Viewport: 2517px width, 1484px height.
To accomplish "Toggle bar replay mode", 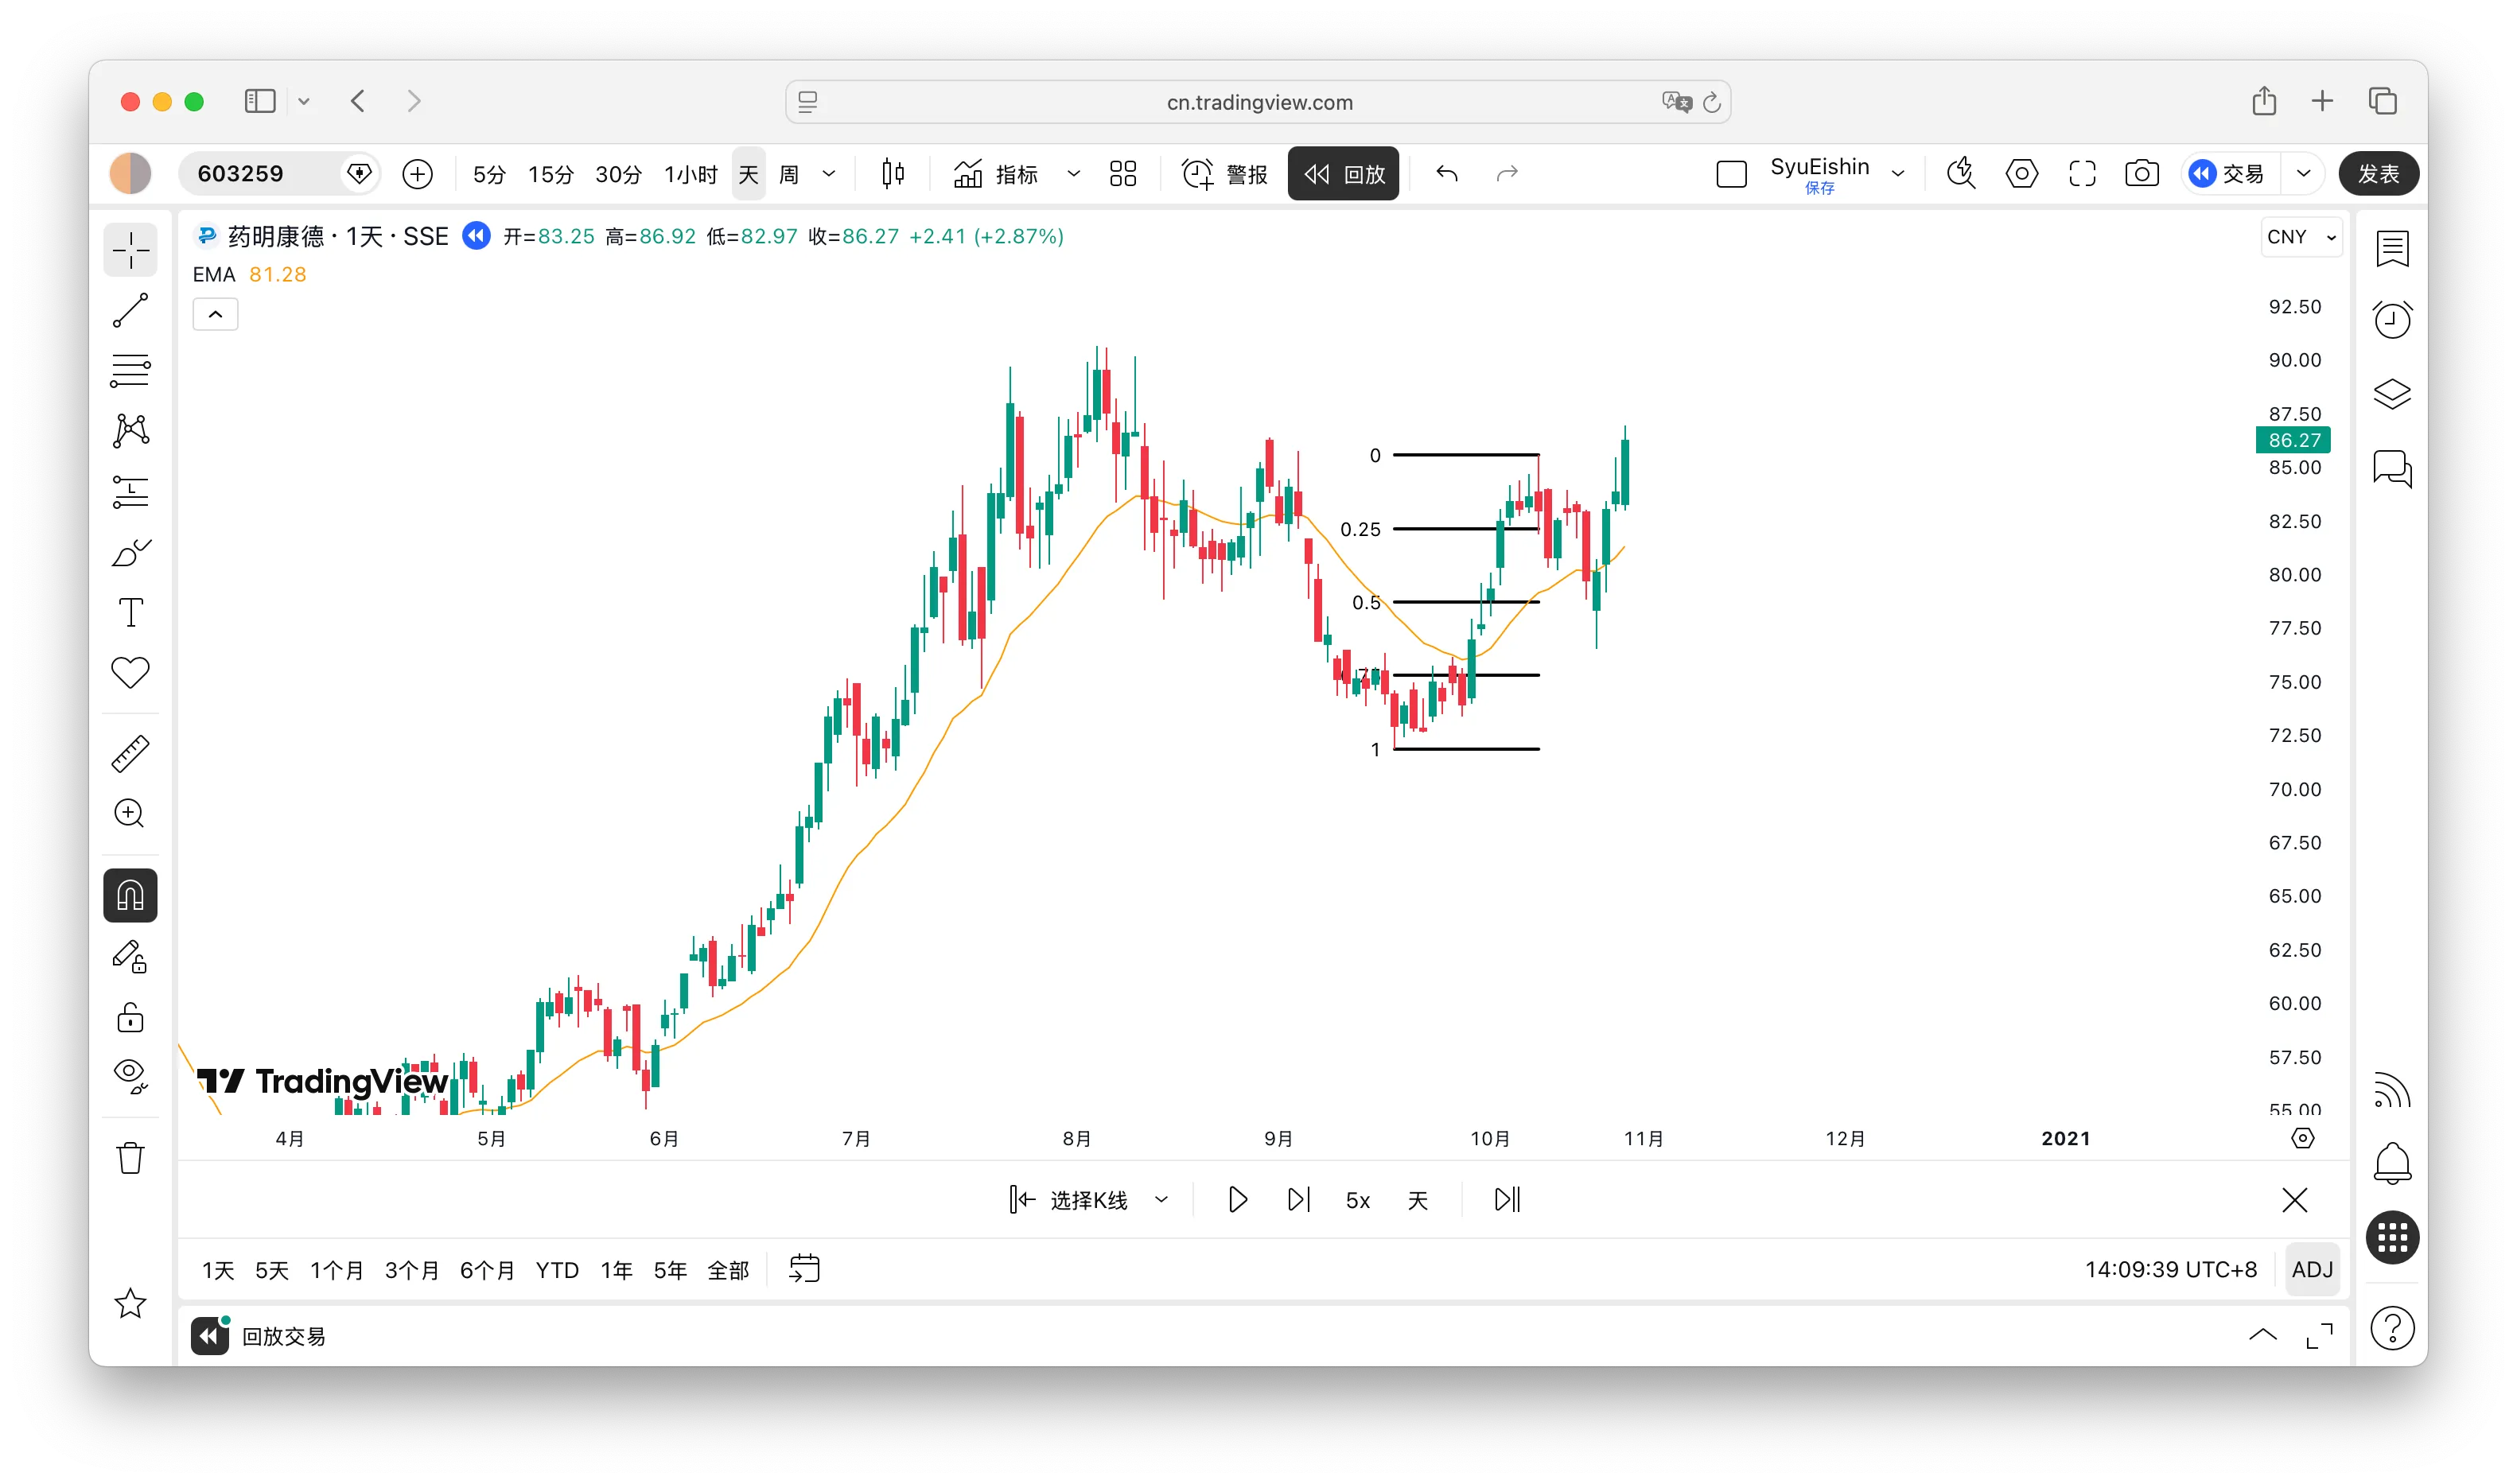I will 1343,174.
